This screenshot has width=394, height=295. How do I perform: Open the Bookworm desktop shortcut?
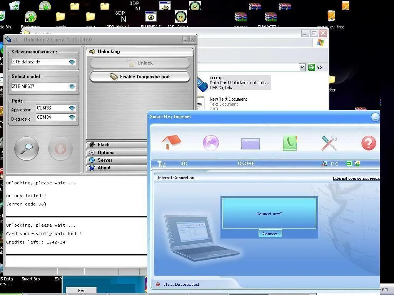[31, 17]
